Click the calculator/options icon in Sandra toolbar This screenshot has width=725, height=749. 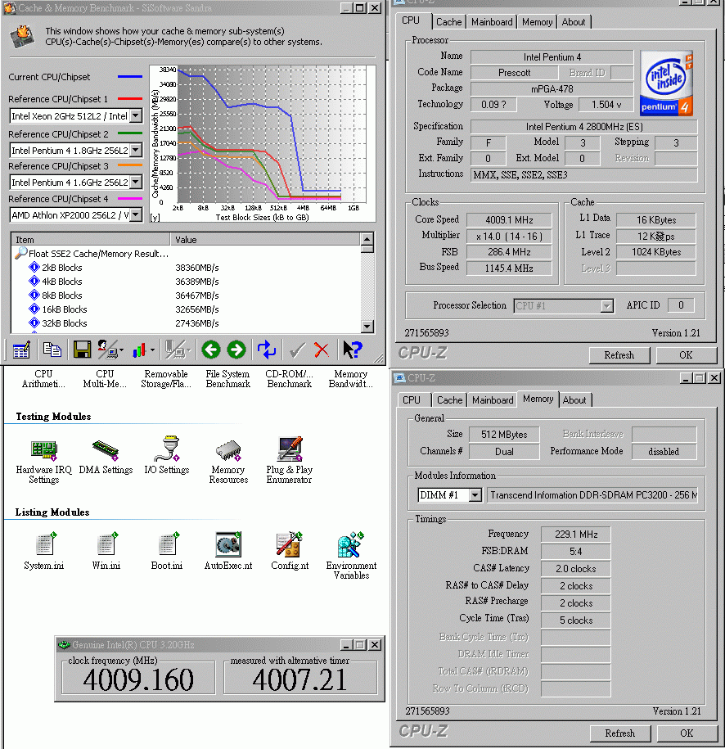tap(21, 350)
